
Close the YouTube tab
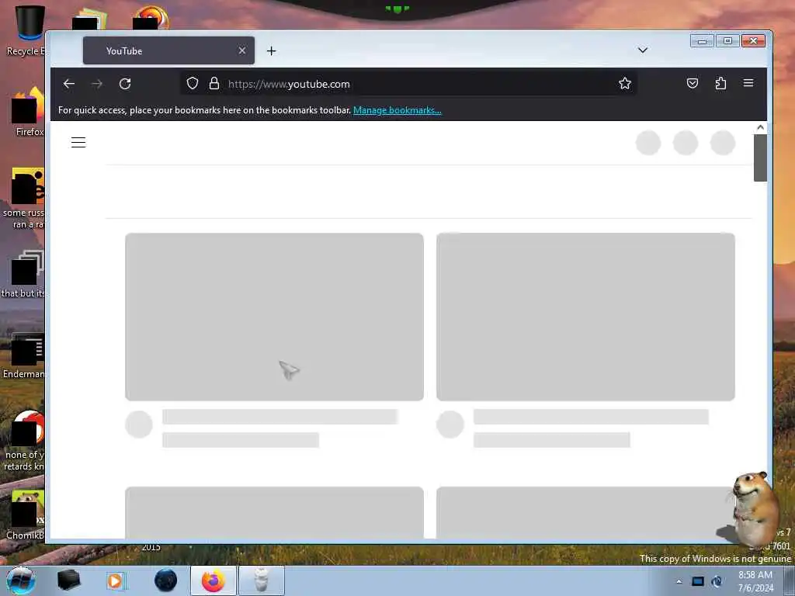pos(242,50)
